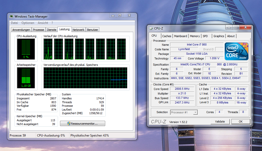Click the Threads value '8' in CPU-Z
262x151 pixels.
coord(243,112)
